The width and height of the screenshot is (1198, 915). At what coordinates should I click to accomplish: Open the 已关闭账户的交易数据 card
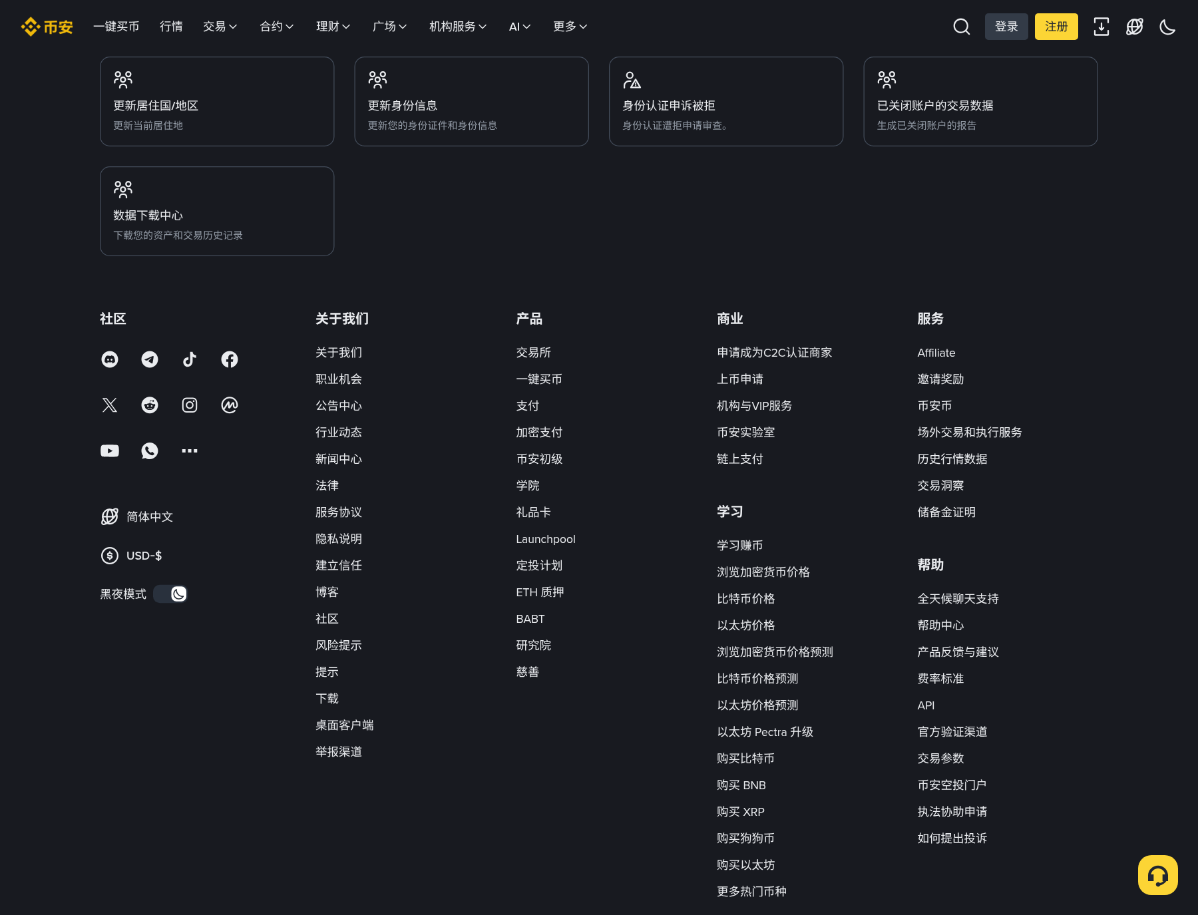pyautogui.click(x=980, y=101)
